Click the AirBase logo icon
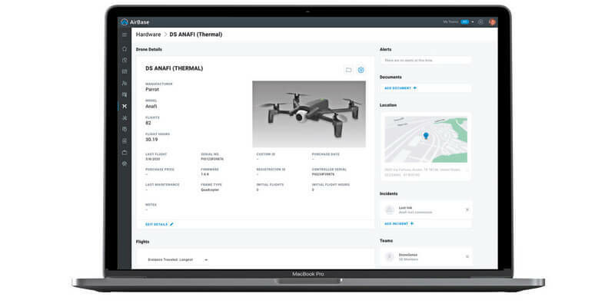615x307 pixels. [125, 22]
